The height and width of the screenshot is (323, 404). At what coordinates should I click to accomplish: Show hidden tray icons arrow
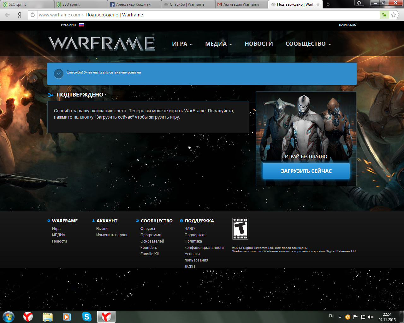point(340,317)
